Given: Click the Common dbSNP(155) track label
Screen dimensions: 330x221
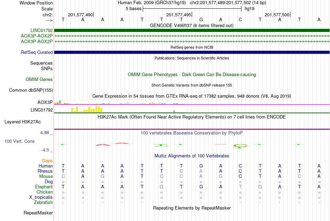Looking at the screenshot, I should (x=31, y=90).
